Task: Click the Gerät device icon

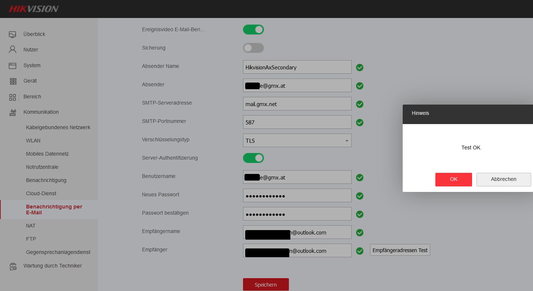Action: tap(12, 81)
